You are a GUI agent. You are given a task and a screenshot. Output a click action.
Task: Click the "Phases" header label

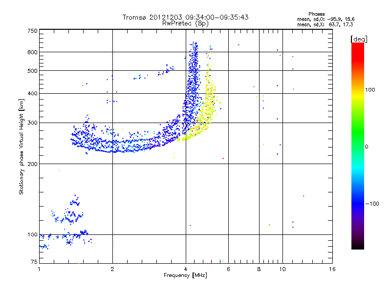point(316,14)
